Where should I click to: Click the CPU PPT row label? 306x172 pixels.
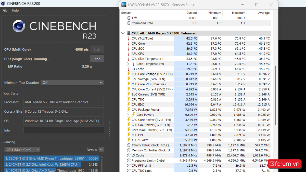click(138, 135)
